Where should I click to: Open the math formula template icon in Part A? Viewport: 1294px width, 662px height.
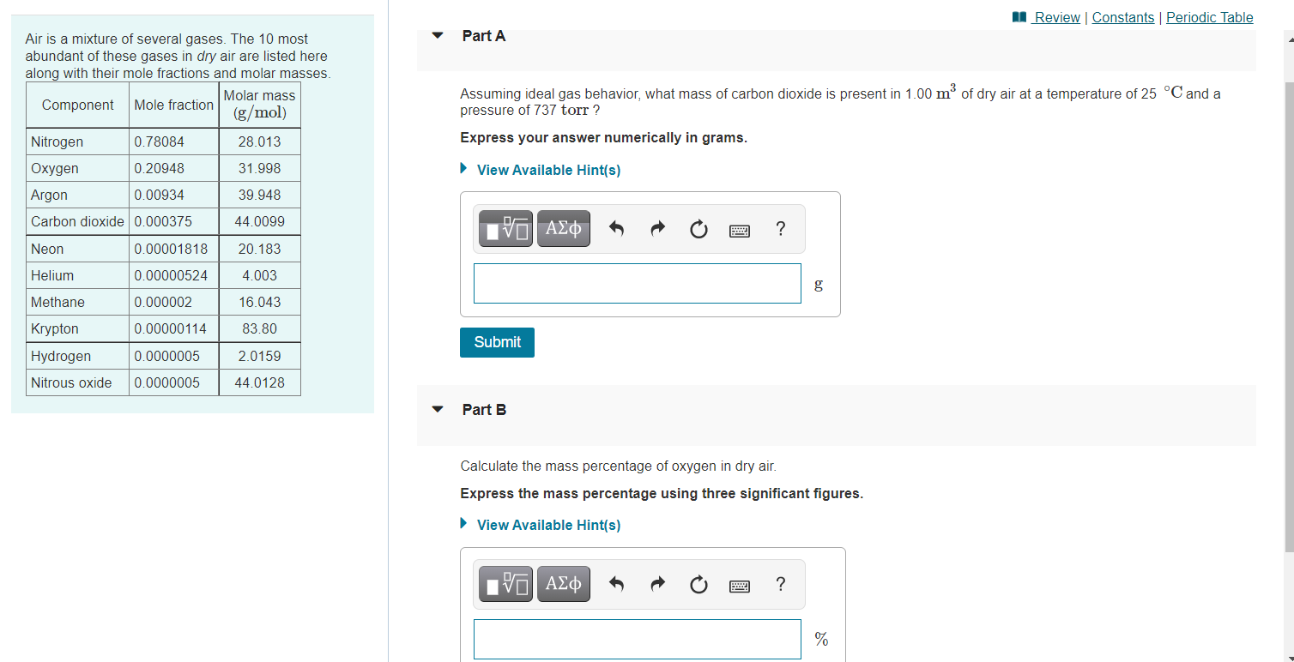(x=505, y=228)
